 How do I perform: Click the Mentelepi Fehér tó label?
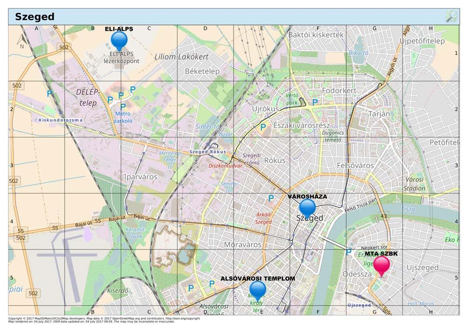(170, 160)
